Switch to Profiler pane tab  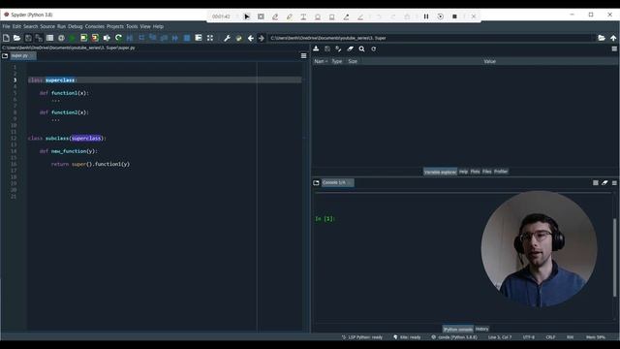501,172
